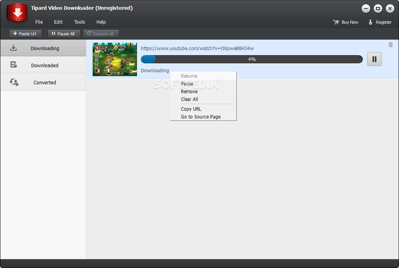Close the Tipard Video Downloader window
The height and width of the screenshot is (268, 399).
point(390,9)
